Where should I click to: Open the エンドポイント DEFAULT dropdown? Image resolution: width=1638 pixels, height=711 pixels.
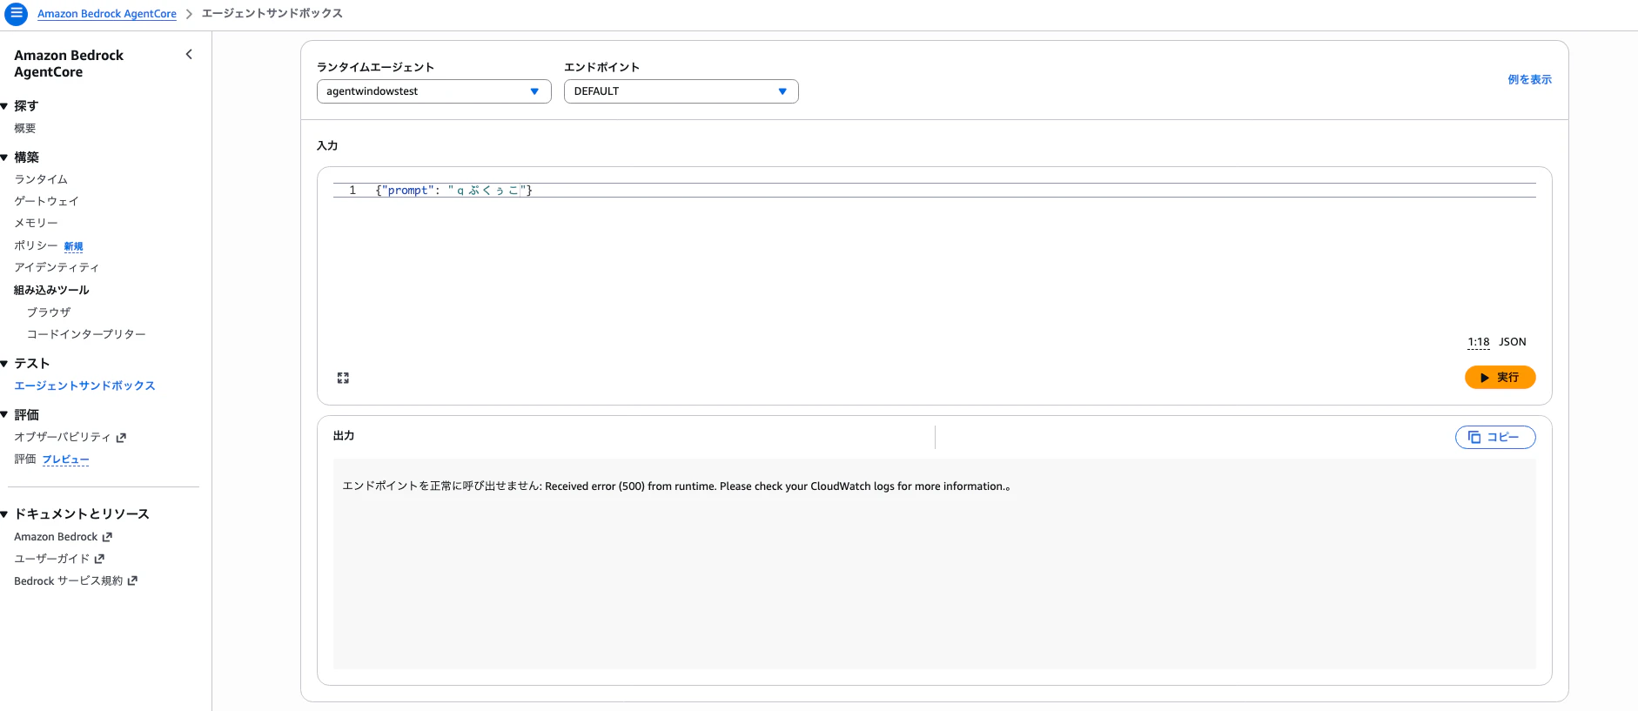pos(681,91)
